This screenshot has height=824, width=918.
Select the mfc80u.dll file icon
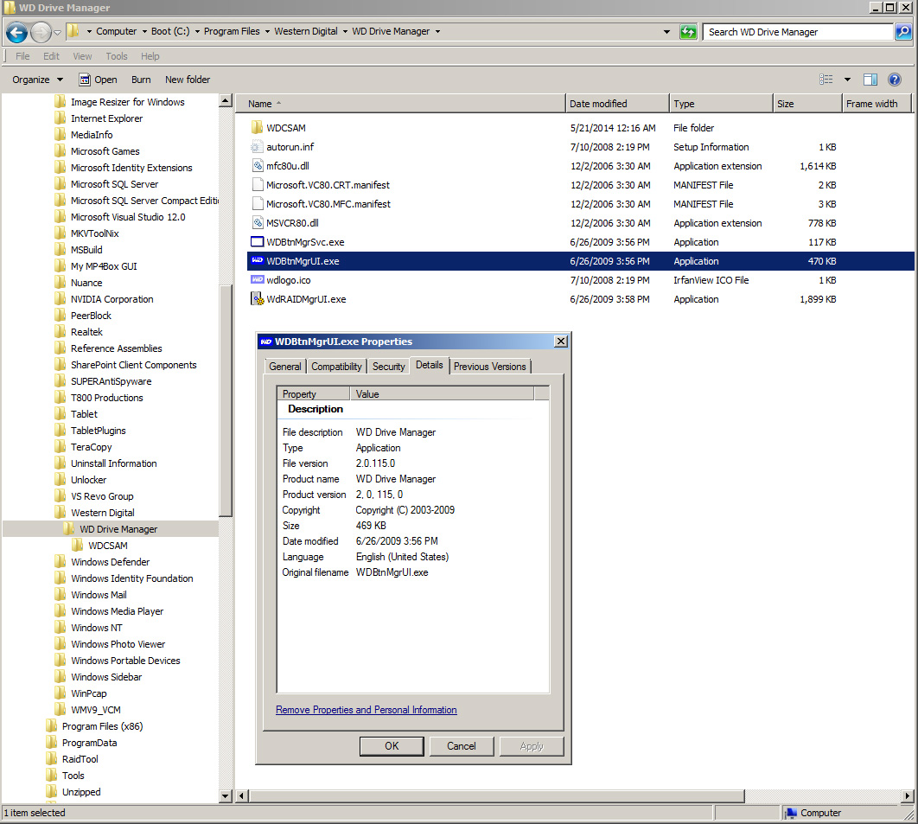pyautogui.click(x=257, y=166)
